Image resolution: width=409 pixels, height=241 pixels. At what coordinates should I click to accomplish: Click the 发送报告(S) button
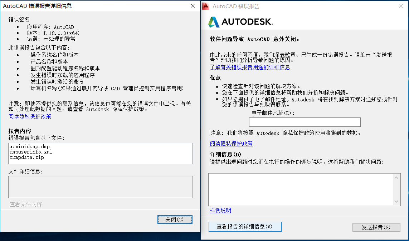pyautogui.click(x=376, y=227)
